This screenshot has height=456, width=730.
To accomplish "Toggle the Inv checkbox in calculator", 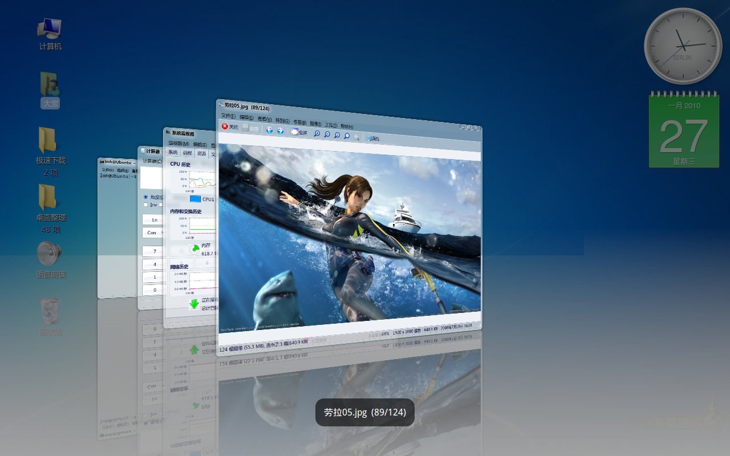I will tap(145, 205).
